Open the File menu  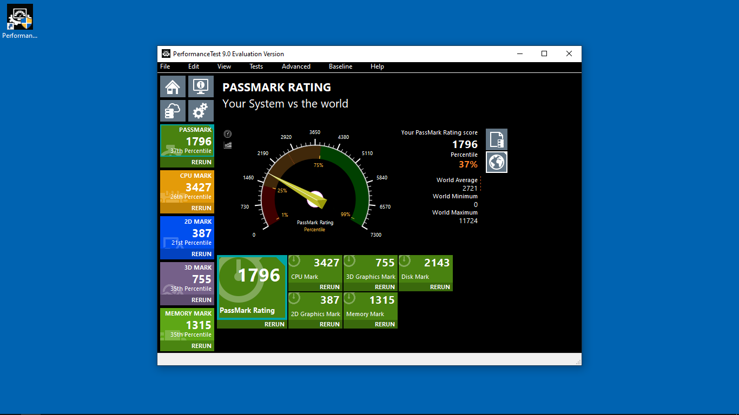165,66
